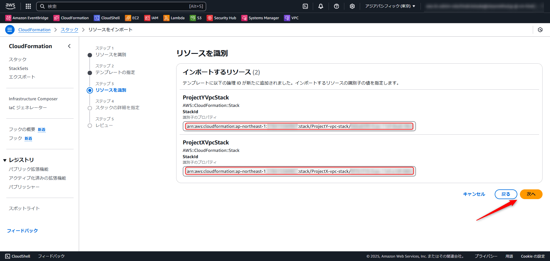Open スポットライト in side navigation

[24, 208]
